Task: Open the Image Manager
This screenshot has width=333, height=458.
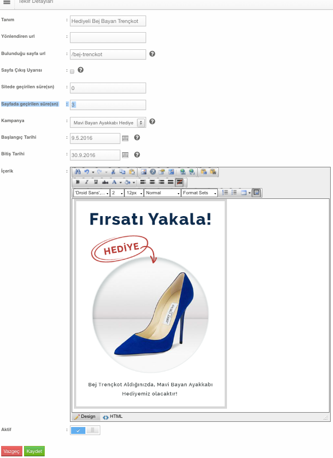Action: click(143, 172)
